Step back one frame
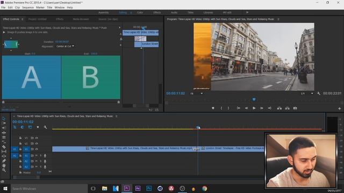Screen dimensions: 344x193 246,108
